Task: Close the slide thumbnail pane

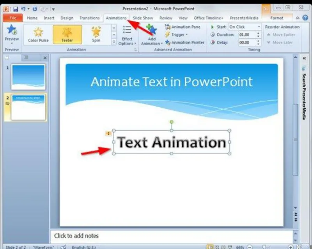Action: tap(45, 58)
